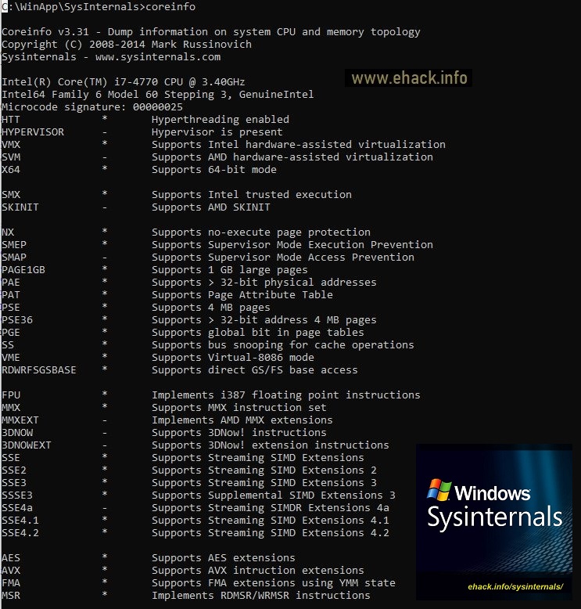581x609 pixels.
Task: Click 'Supports Intel trusted execution' description
Action: [x=252, y=195]
